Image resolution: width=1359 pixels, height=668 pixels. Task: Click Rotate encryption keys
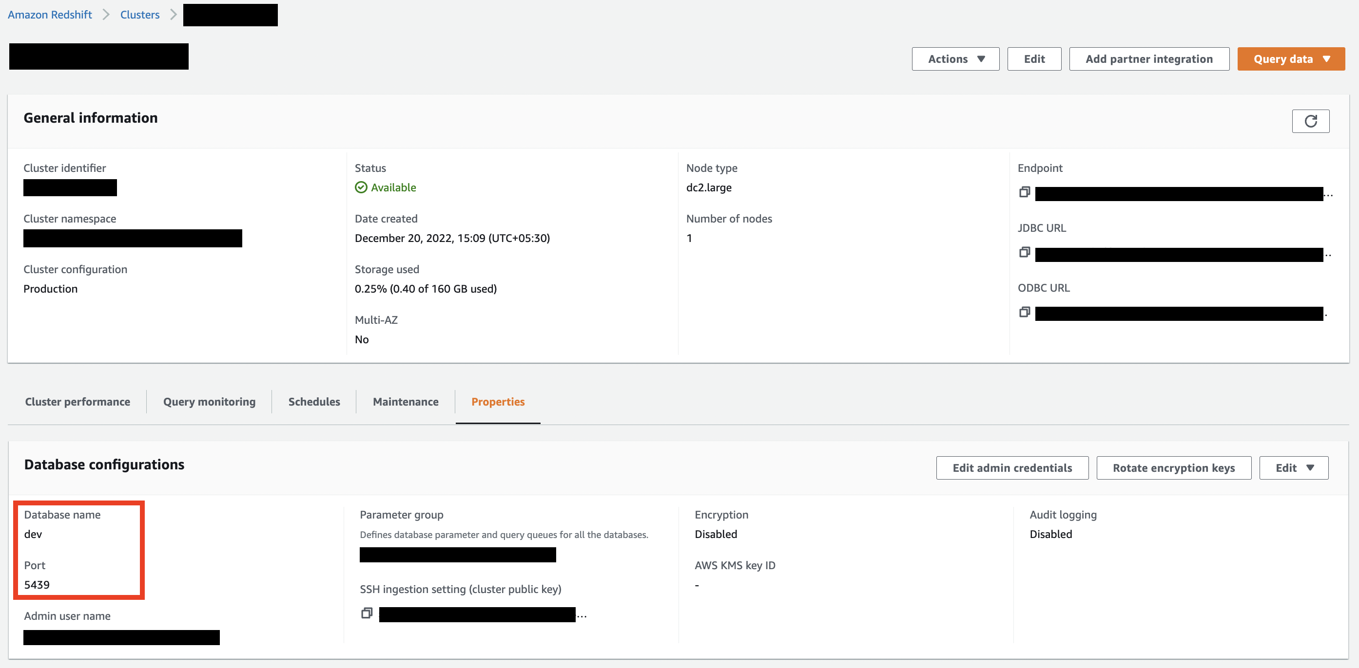1173,468
